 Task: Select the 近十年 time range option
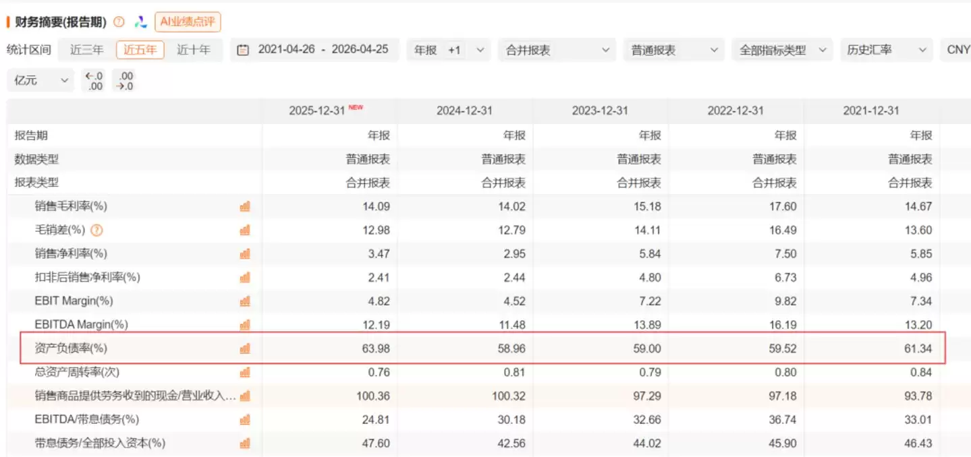click(x=194, y=50)
